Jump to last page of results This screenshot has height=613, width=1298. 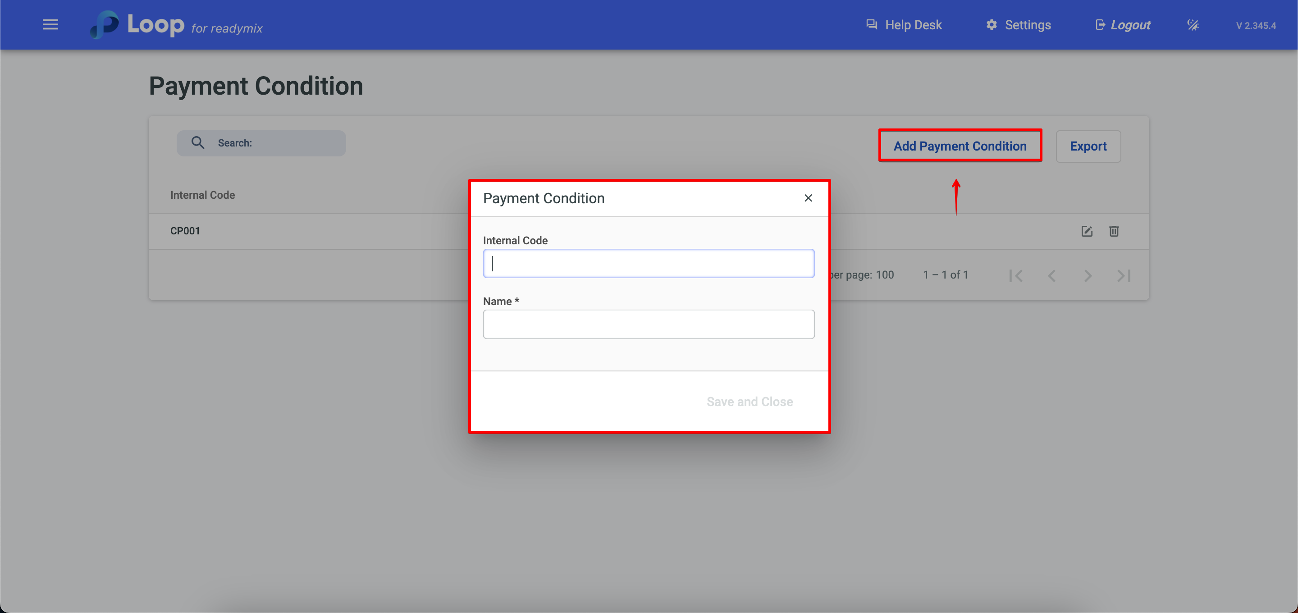pyautogui.click(x=1124, y=276)
